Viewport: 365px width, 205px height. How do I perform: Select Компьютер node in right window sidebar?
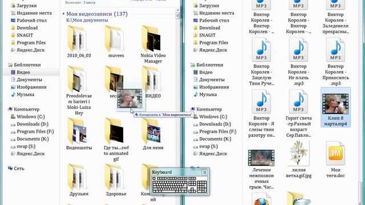pos(206,109)
